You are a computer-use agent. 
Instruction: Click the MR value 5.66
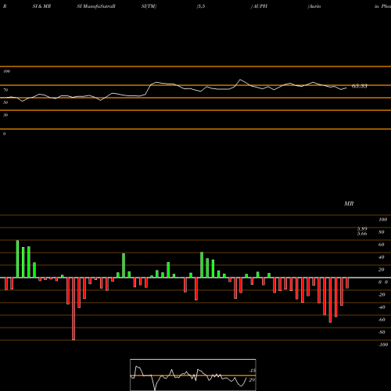coord(362,234)
